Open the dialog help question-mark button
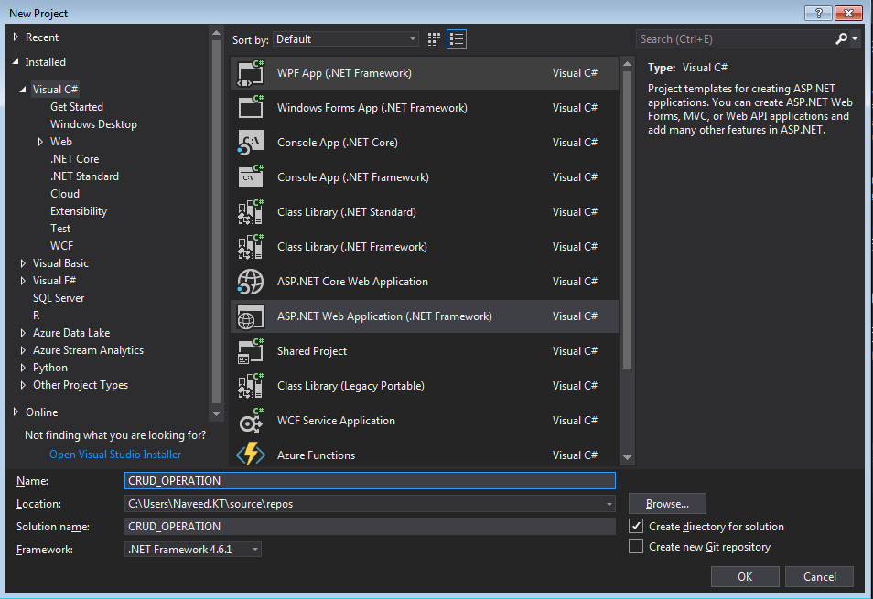Image resolution: width=873 pixels, height=599 pixels. (818, 14)
